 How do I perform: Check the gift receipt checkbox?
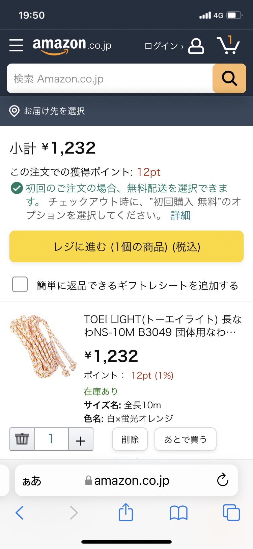(x=20, y=284)
